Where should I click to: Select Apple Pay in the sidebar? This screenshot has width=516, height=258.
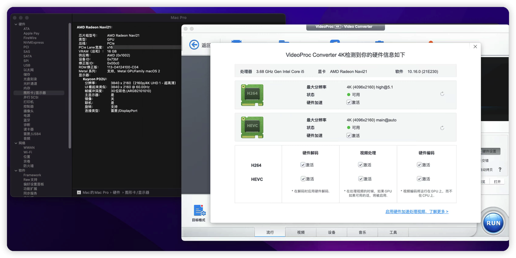(x=31, y=34)
